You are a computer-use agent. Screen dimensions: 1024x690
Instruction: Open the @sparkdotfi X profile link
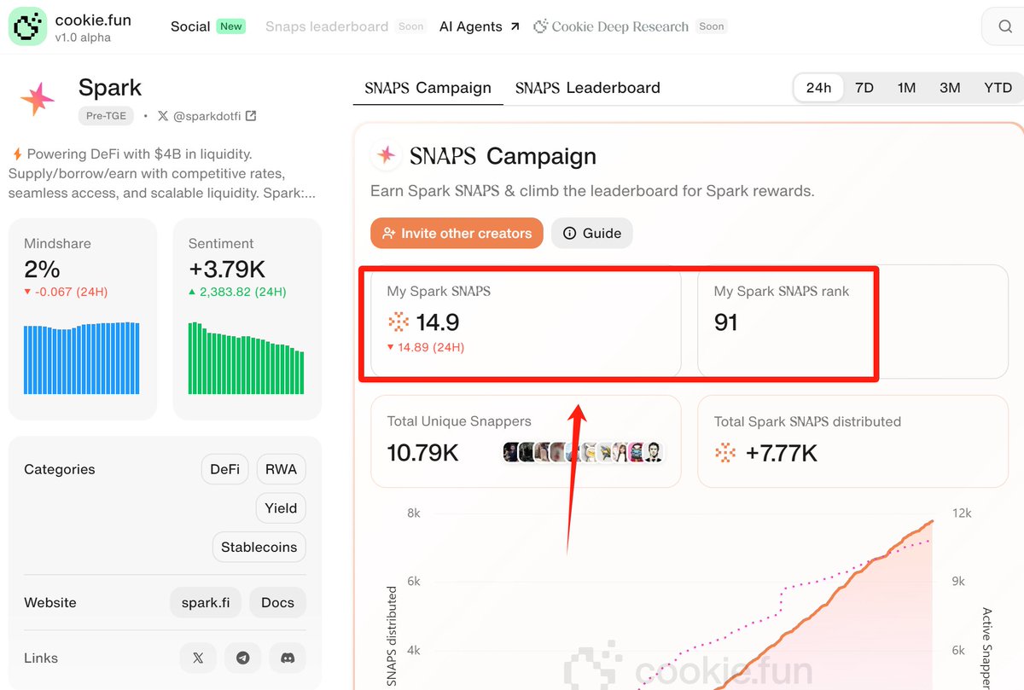207,116
